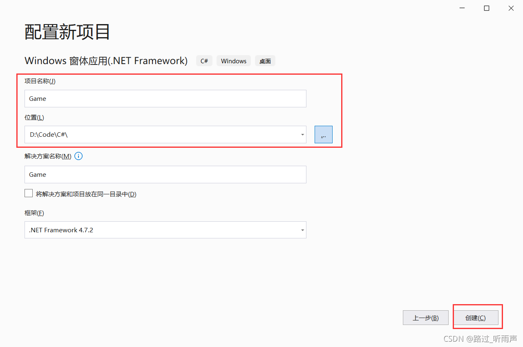The width and height of the screenshot is (523, 347).
Task: Click the 配置新项目 heading
Action: [67, 32]
